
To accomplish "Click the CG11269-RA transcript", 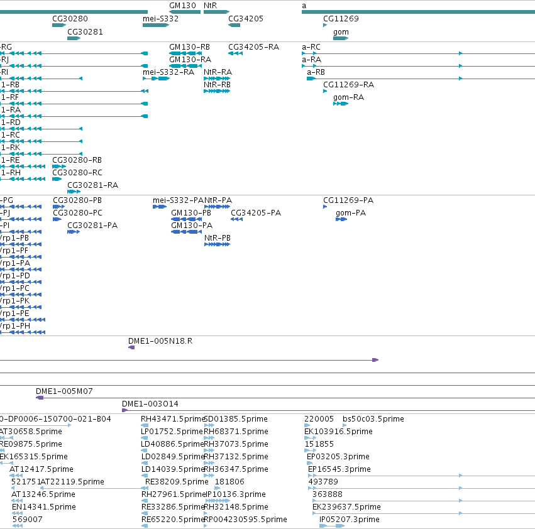I will coord(325,91).
